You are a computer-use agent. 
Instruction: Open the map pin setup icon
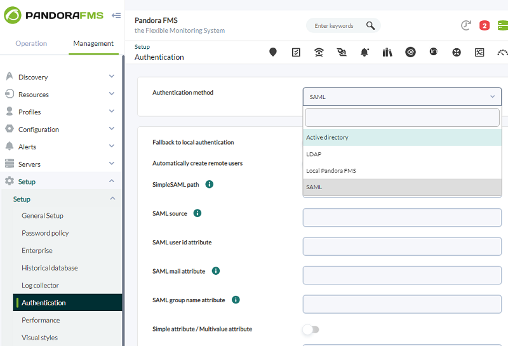pyautogui.click(x=273, y=52)
